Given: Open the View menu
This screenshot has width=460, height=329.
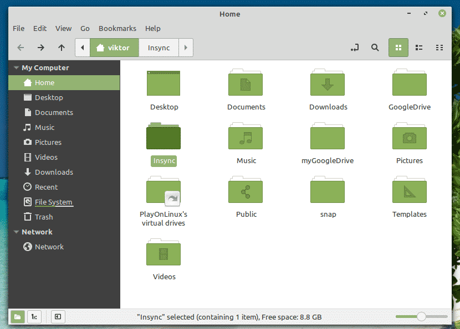Looking at the screenshot, I should [63, 28].
